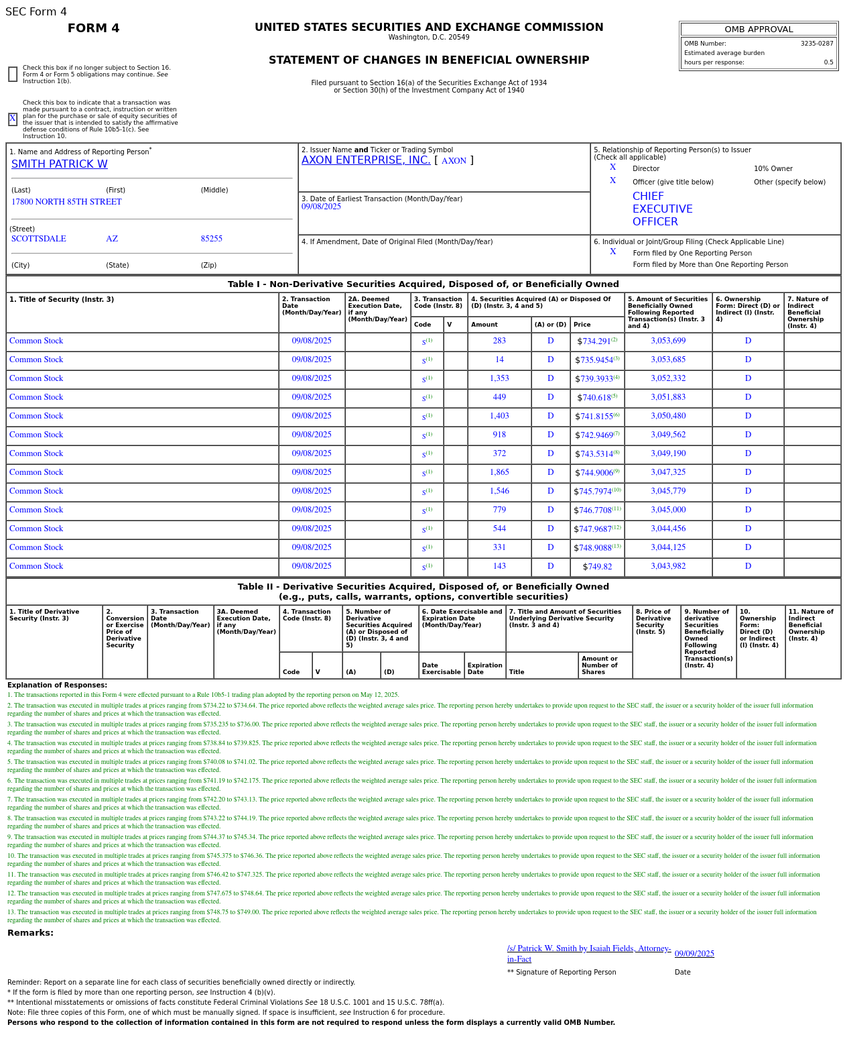Viewport: 847px width, 1043px height.
Task: Click the X beside Form filed by One Reporting Person
Action: tap(612, 252)
